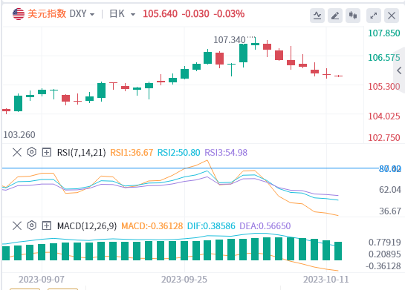
Task: Click the DEA:0.56650 value
Action: tap(265, 226)
